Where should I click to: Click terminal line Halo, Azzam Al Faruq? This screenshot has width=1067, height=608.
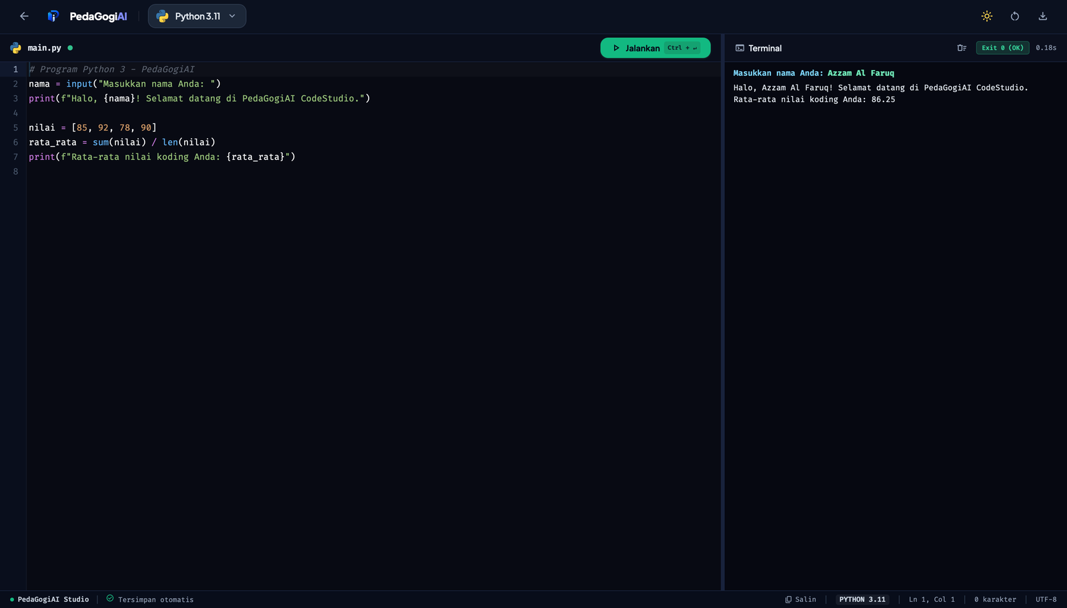880,87
